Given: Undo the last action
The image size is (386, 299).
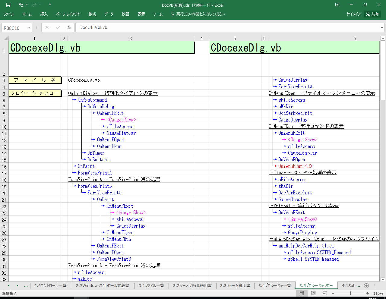Looking at the screenshot, I should click(x=21, y=5).
